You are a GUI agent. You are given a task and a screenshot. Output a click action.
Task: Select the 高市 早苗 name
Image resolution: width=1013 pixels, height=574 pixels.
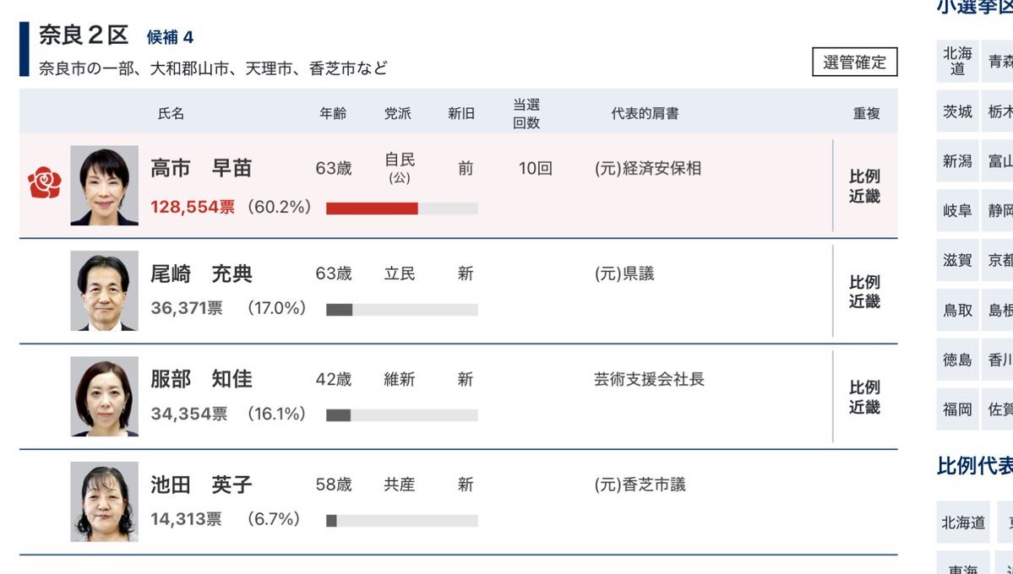coord(201,169)
